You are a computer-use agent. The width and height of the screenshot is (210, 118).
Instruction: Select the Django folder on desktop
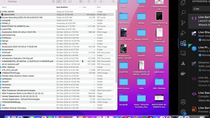point(141,18)
